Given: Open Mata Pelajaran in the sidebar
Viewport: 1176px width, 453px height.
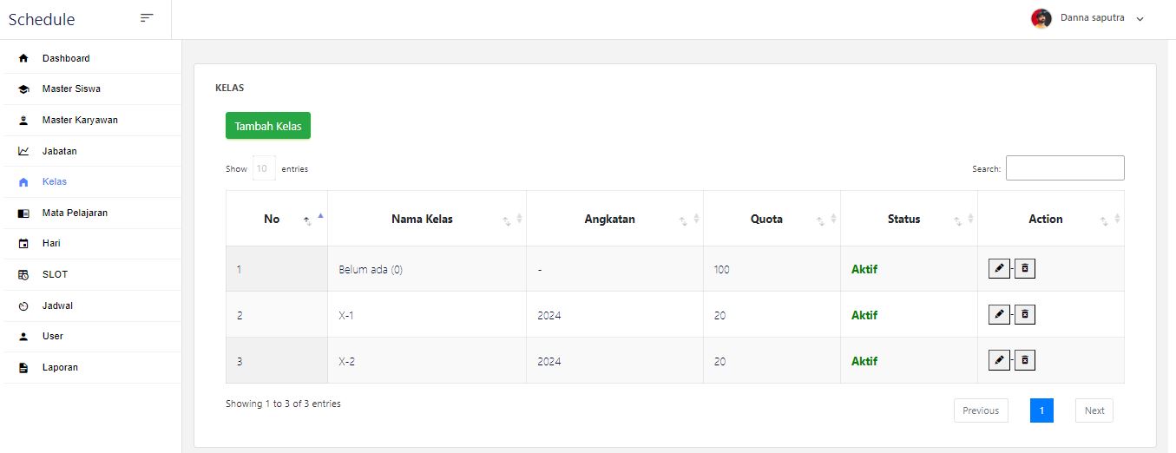Looking at the screenshot, I should click(x=75, y=213).
